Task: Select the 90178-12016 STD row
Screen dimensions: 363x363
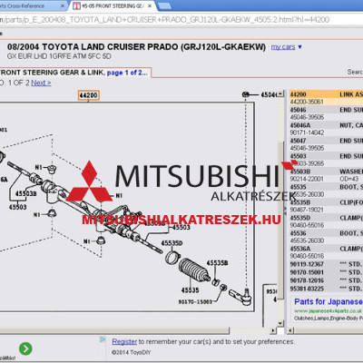Action: click(327, 280)
